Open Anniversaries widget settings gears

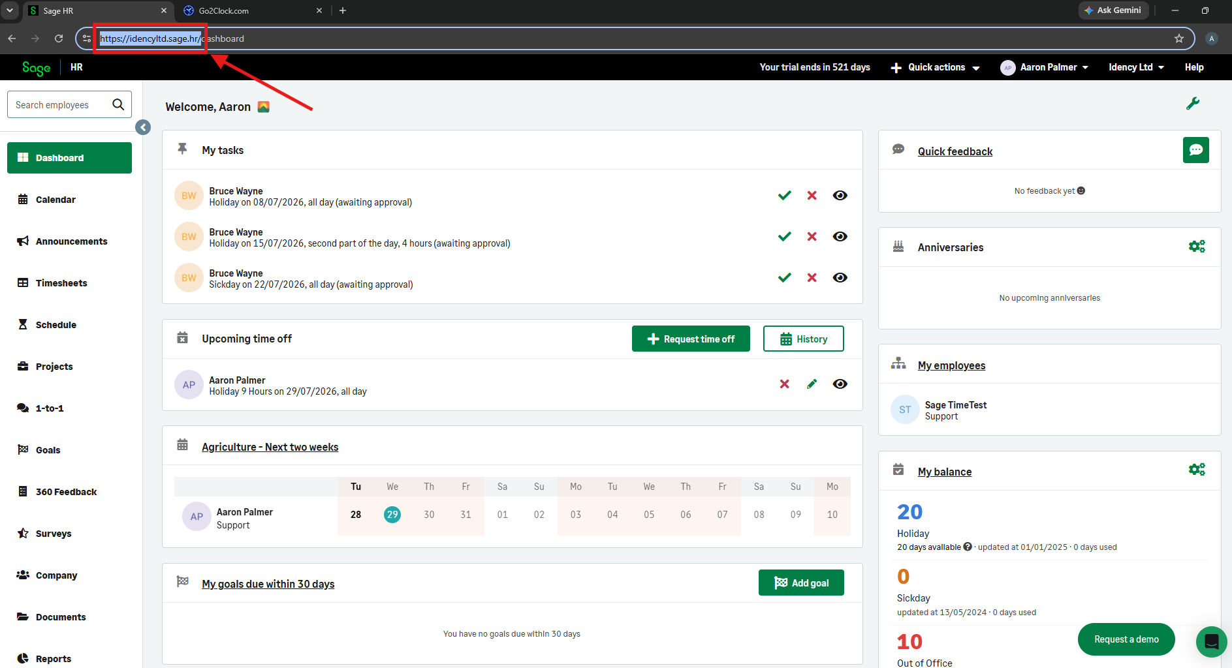coord(1197,247)
